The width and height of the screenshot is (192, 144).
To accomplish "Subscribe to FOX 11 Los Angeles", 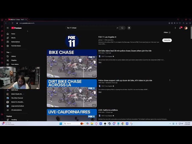I will 167,40.
